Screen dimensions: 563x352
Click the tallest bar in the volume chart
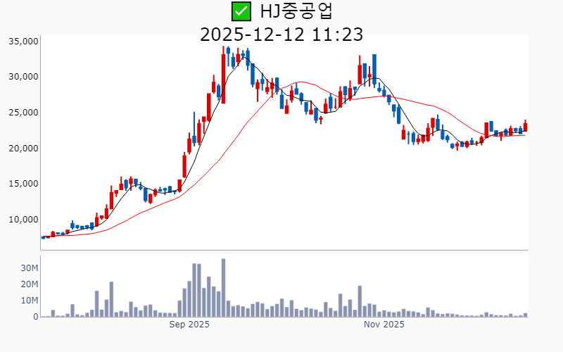pos(223,288)
